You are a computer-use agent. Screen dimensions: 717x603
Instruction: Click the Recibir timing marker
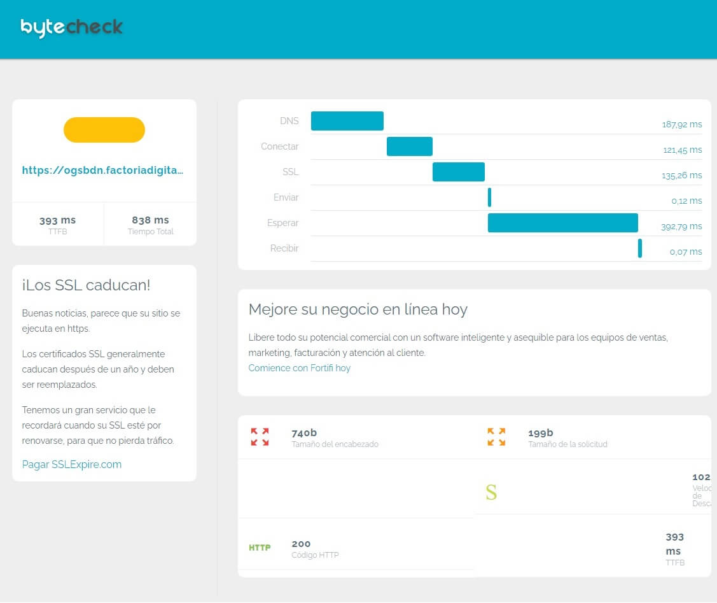click(640, 248)
